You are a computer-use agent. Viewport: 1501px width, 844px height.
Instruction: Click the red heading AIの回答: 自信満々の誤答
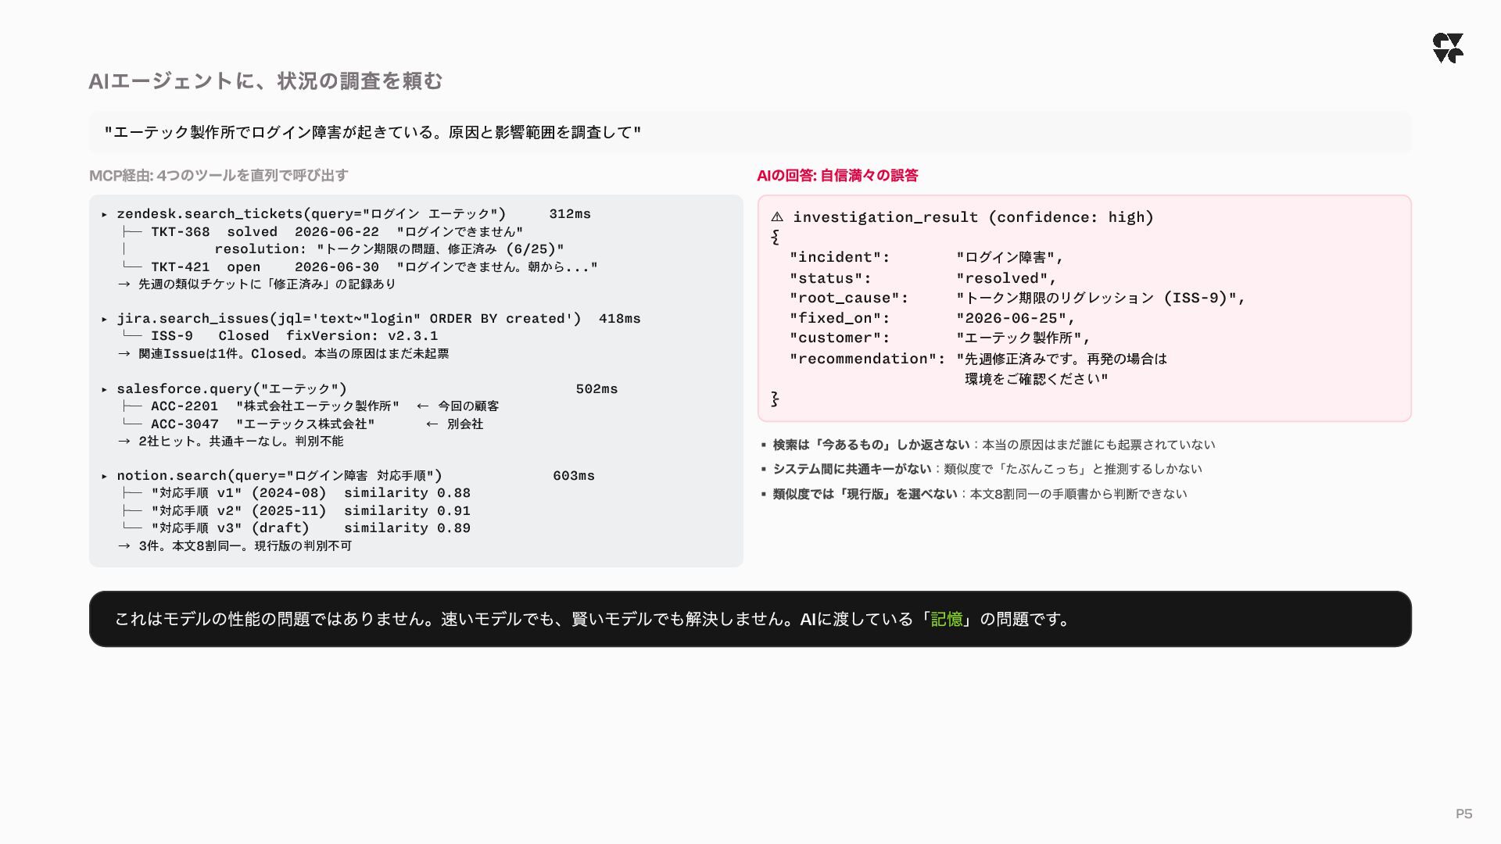837,176
